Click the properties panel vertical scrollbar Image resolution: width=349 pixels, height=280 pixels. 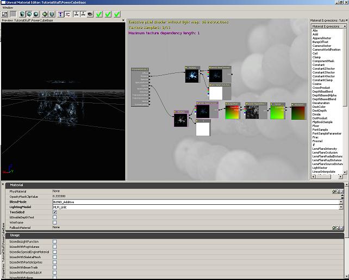[x=346, y=231]
